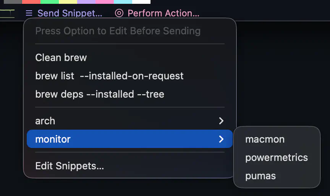Pick the green color swatch
The height and width of the screenshot is (196, 330).
coord(50,2)
